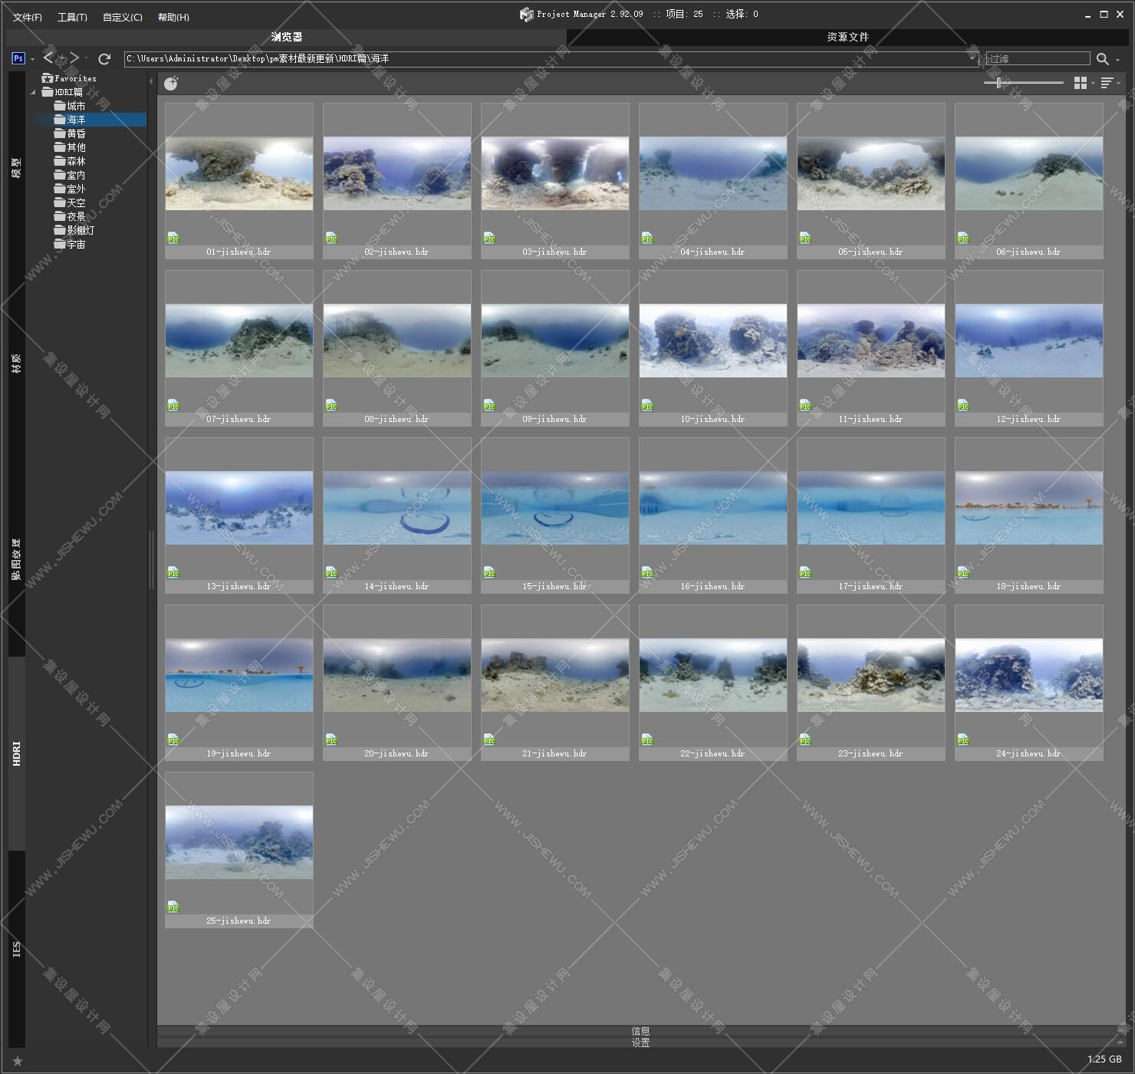1135x1074 pixels.
Task: Select the 材质 vertical side tab
Action: coord(17,363)
